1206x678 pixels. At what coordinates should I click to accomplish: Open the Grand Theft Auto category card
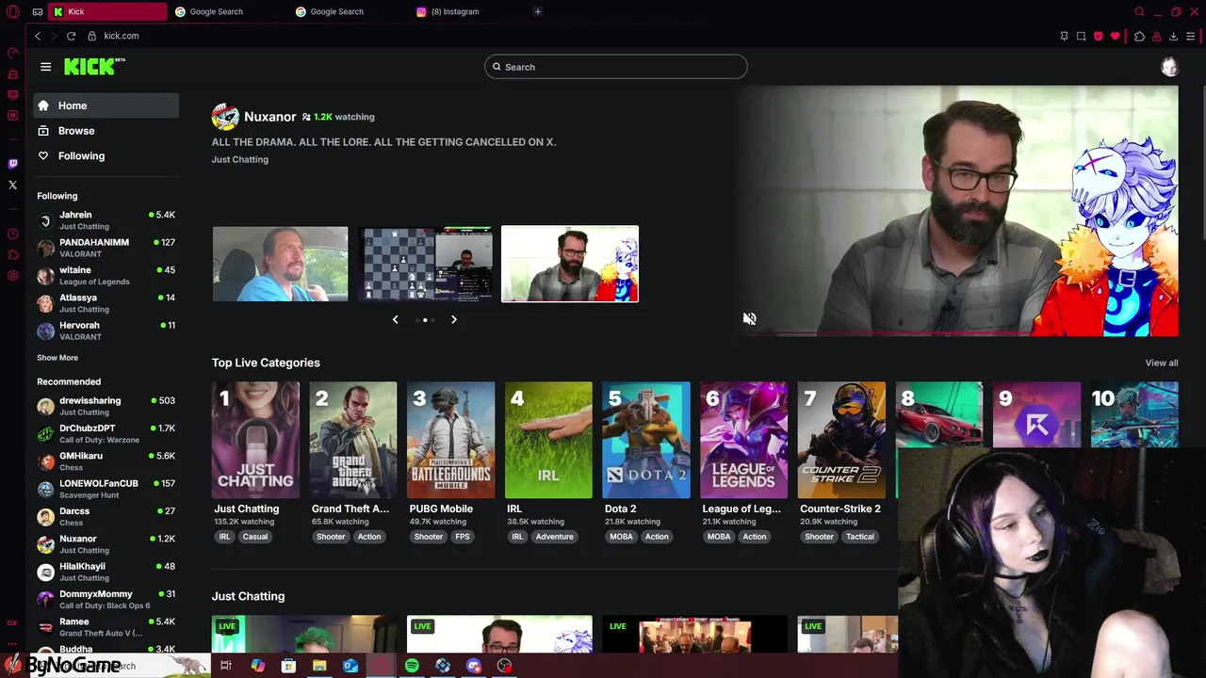353,440
